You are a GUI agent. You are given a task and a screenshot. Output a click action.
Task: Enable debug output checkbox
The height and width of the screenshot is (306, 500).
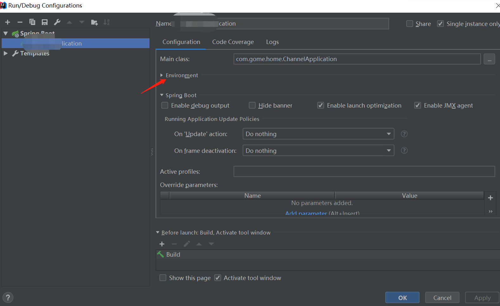tap(165, 105)
